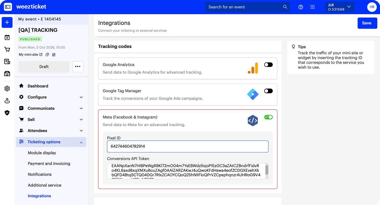Go to the Dashboard menu item
The height and width of the screenshot is (205, 380).
click(38, 86)
